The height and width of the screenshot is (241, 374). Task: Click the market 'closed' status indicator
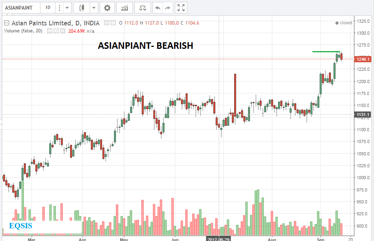click(x=344, y=23)
